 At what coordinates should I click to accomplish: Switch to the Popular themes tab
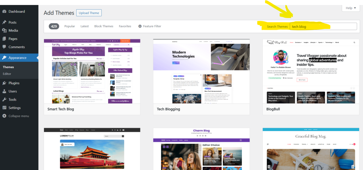(x=70, y=26)
